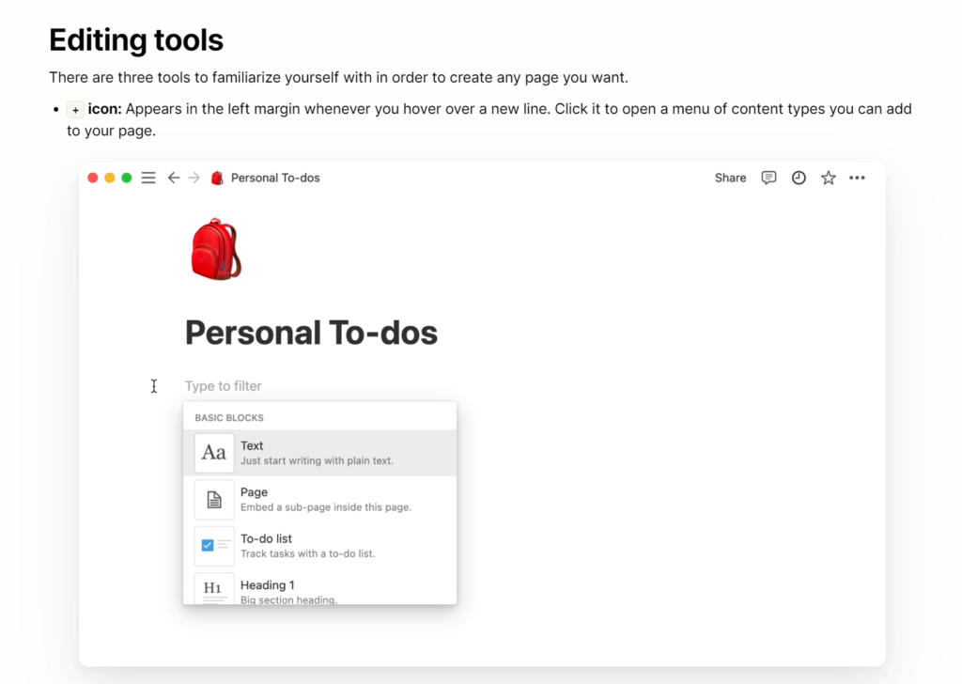Click the Personal To-dos page title

pyautogui.click(x=311, y=333)
